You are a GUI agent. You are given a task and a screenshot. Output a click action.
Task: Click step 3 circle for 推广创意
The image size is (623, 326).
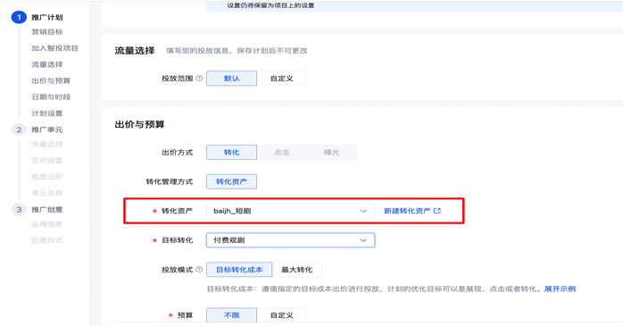pyautogui.click(x=19, y=210)
